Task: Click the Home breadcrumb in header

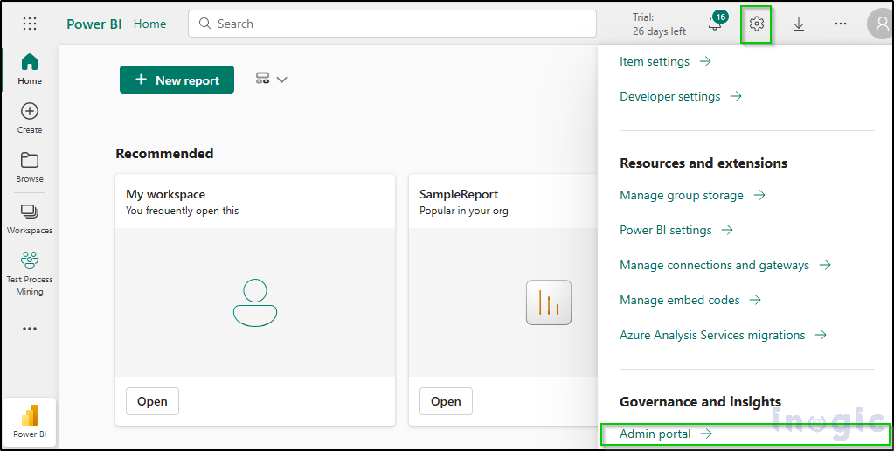Action: [150, 24]
